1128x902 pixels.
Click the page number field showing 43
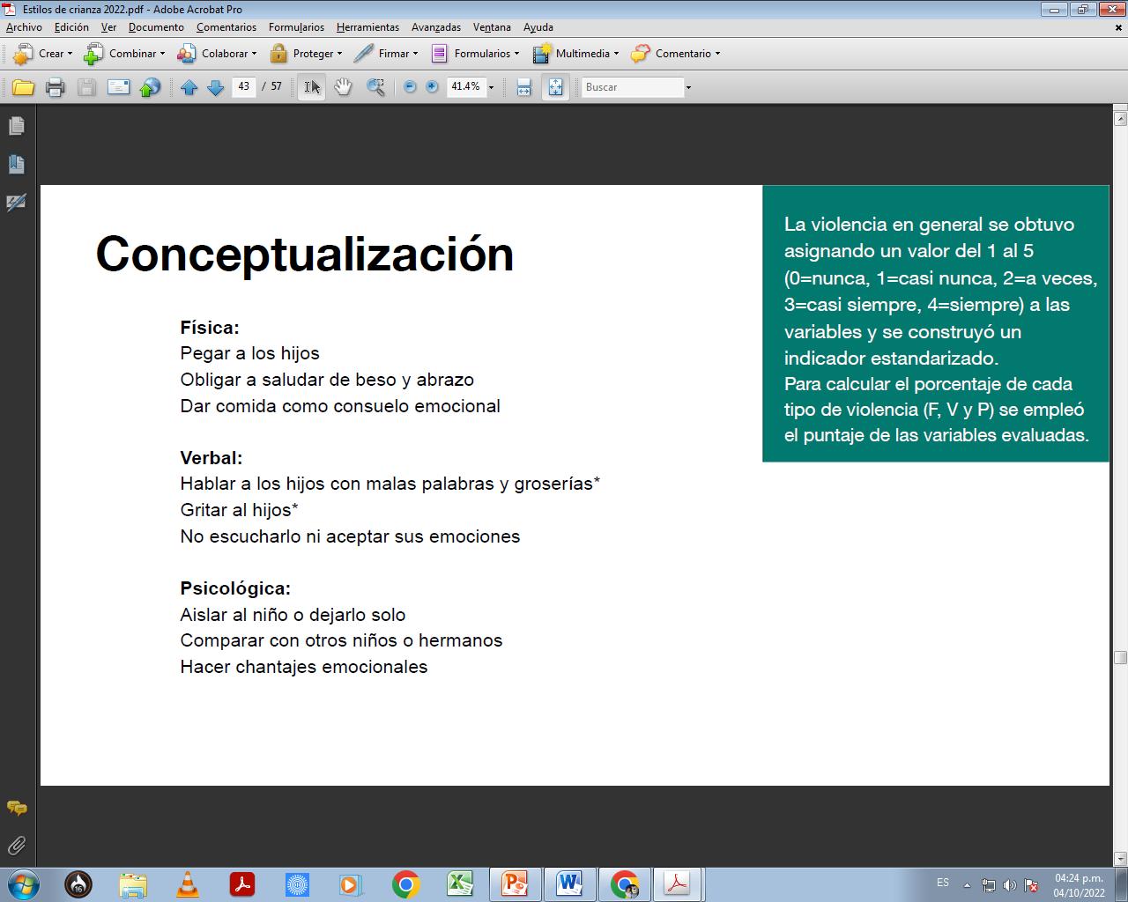coord(244,86)
